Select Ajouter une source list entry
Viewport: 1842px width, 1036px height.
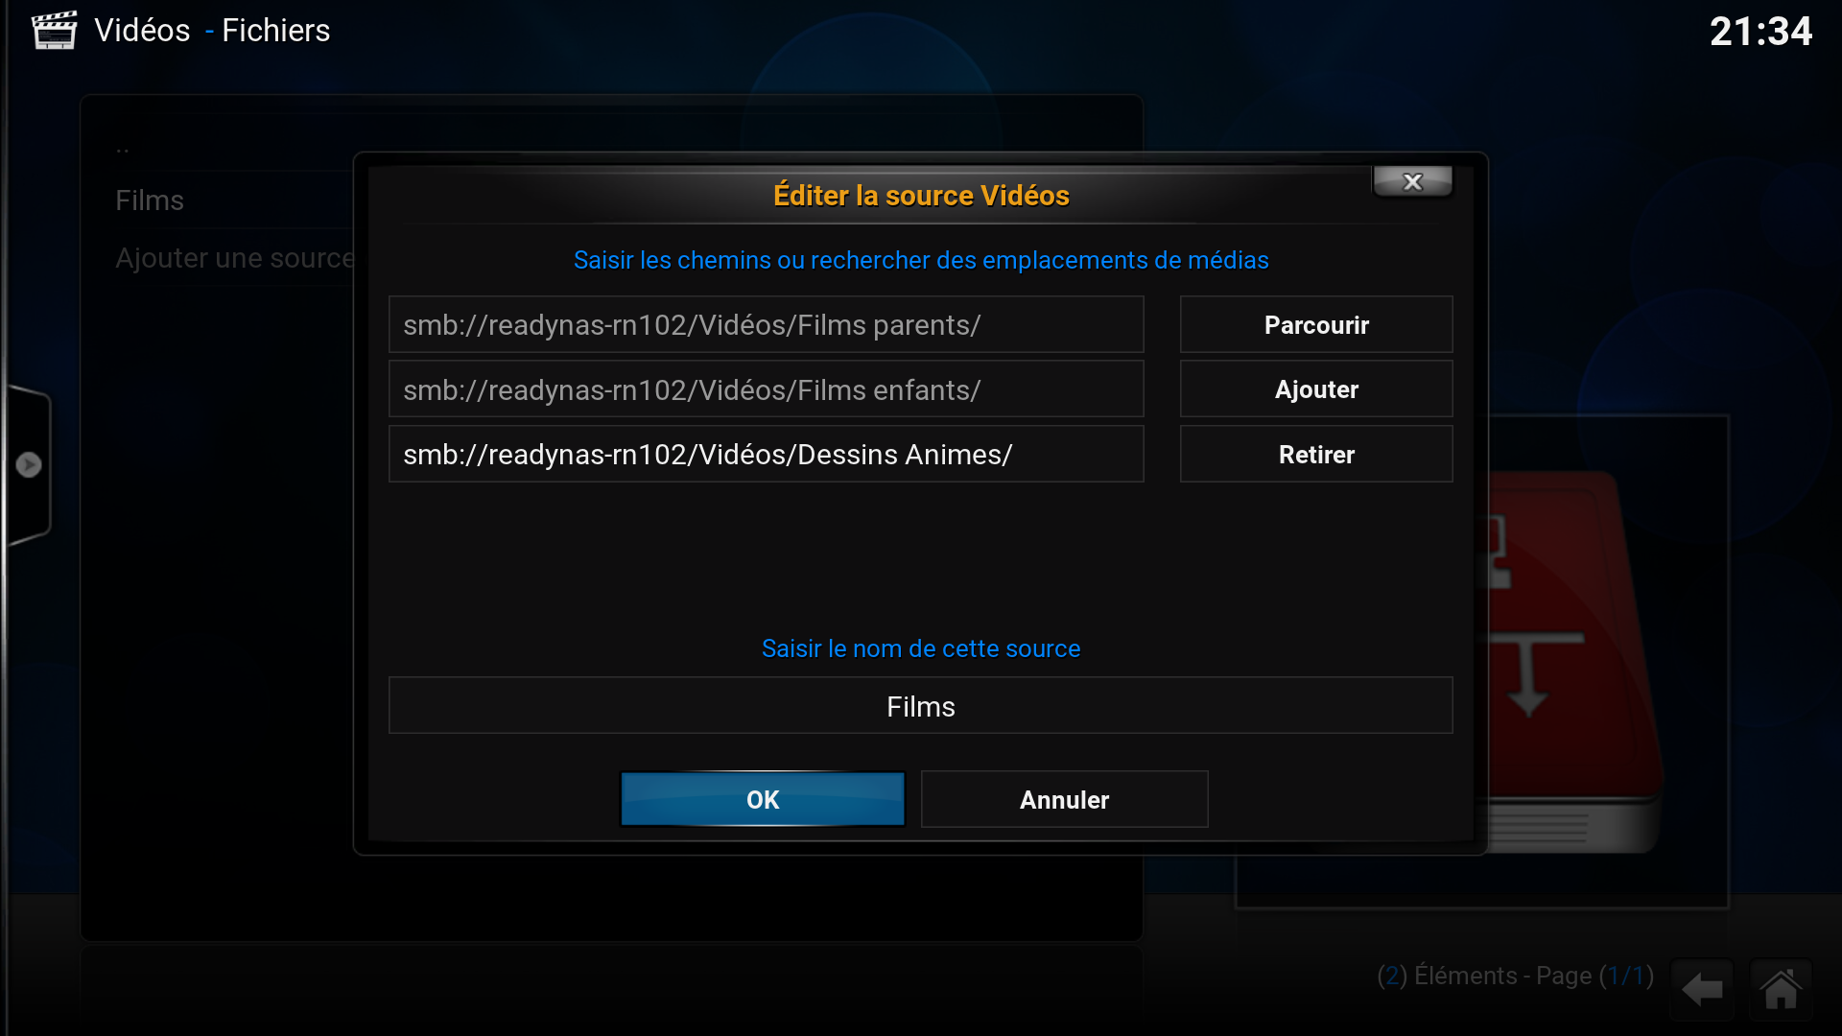click(234, 258)
